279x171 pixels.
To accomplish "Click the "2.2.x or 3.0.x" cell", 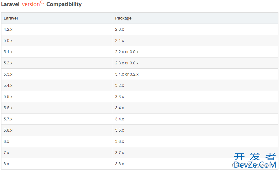I will coord(127,52).
